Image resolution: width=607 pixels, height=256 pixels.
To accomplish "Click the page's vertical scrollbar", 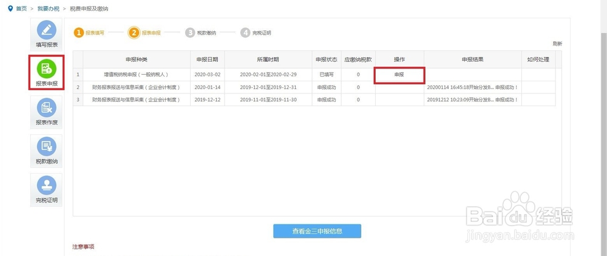I will click(603, 143).
